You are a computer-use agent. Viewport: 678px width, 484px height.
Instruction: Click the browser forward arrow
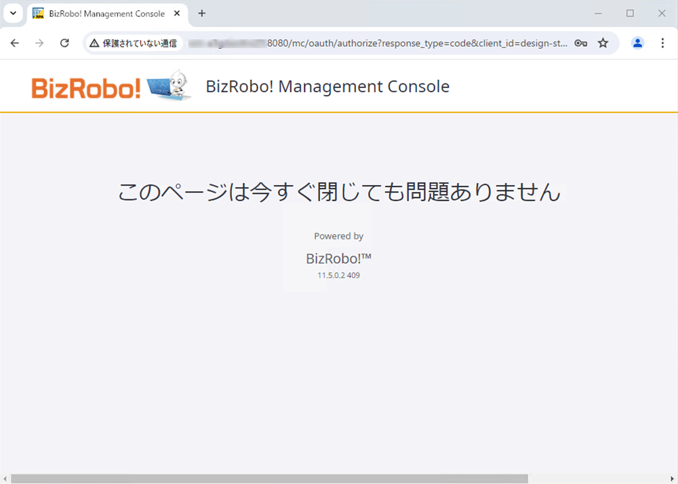(39, 43)
